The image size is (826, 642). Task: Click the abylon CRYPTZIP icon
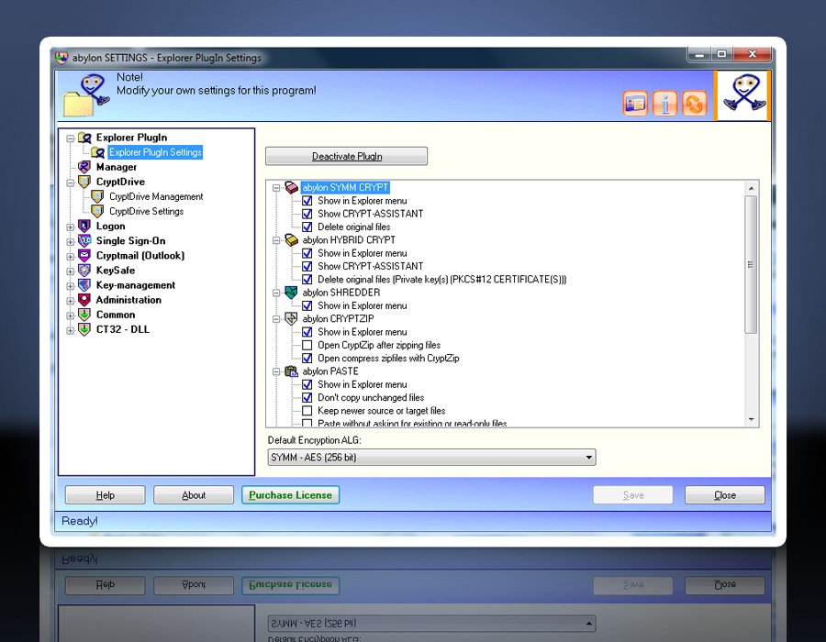tap(291, 318)
